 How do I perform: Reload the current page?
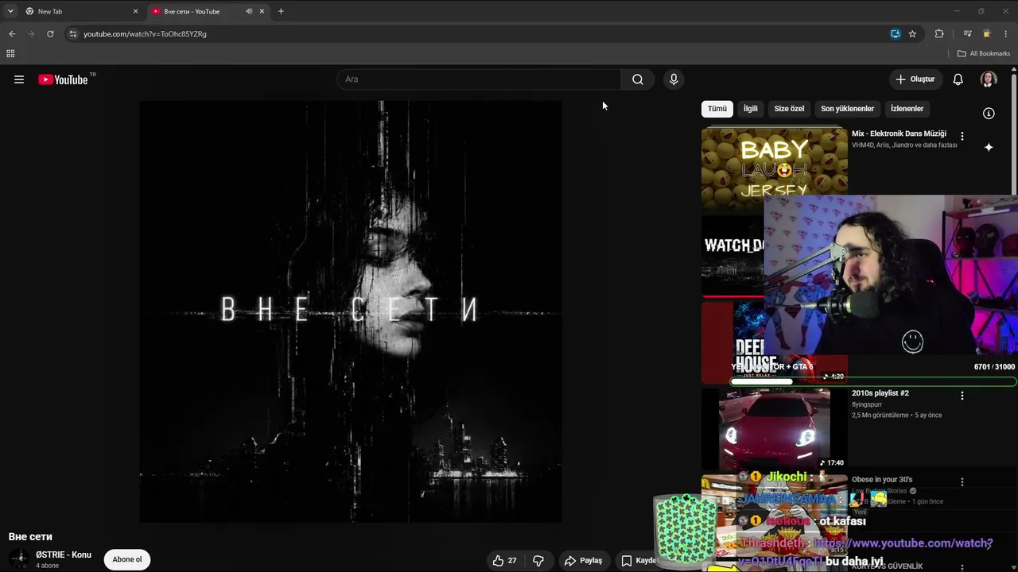pos(50,34)
